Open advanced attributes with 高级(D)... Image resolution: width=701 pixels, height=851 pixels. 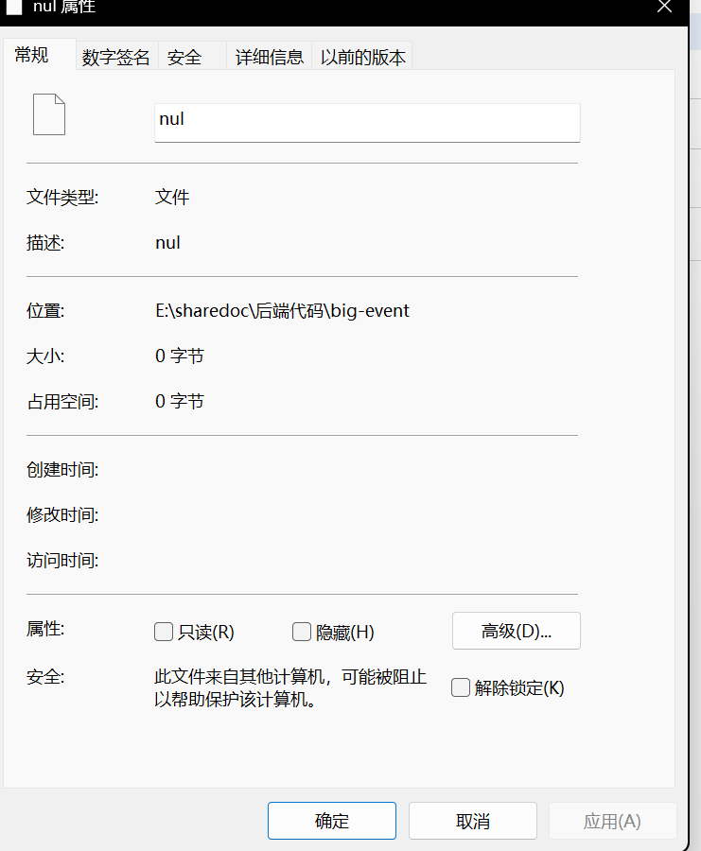(516, 631)
